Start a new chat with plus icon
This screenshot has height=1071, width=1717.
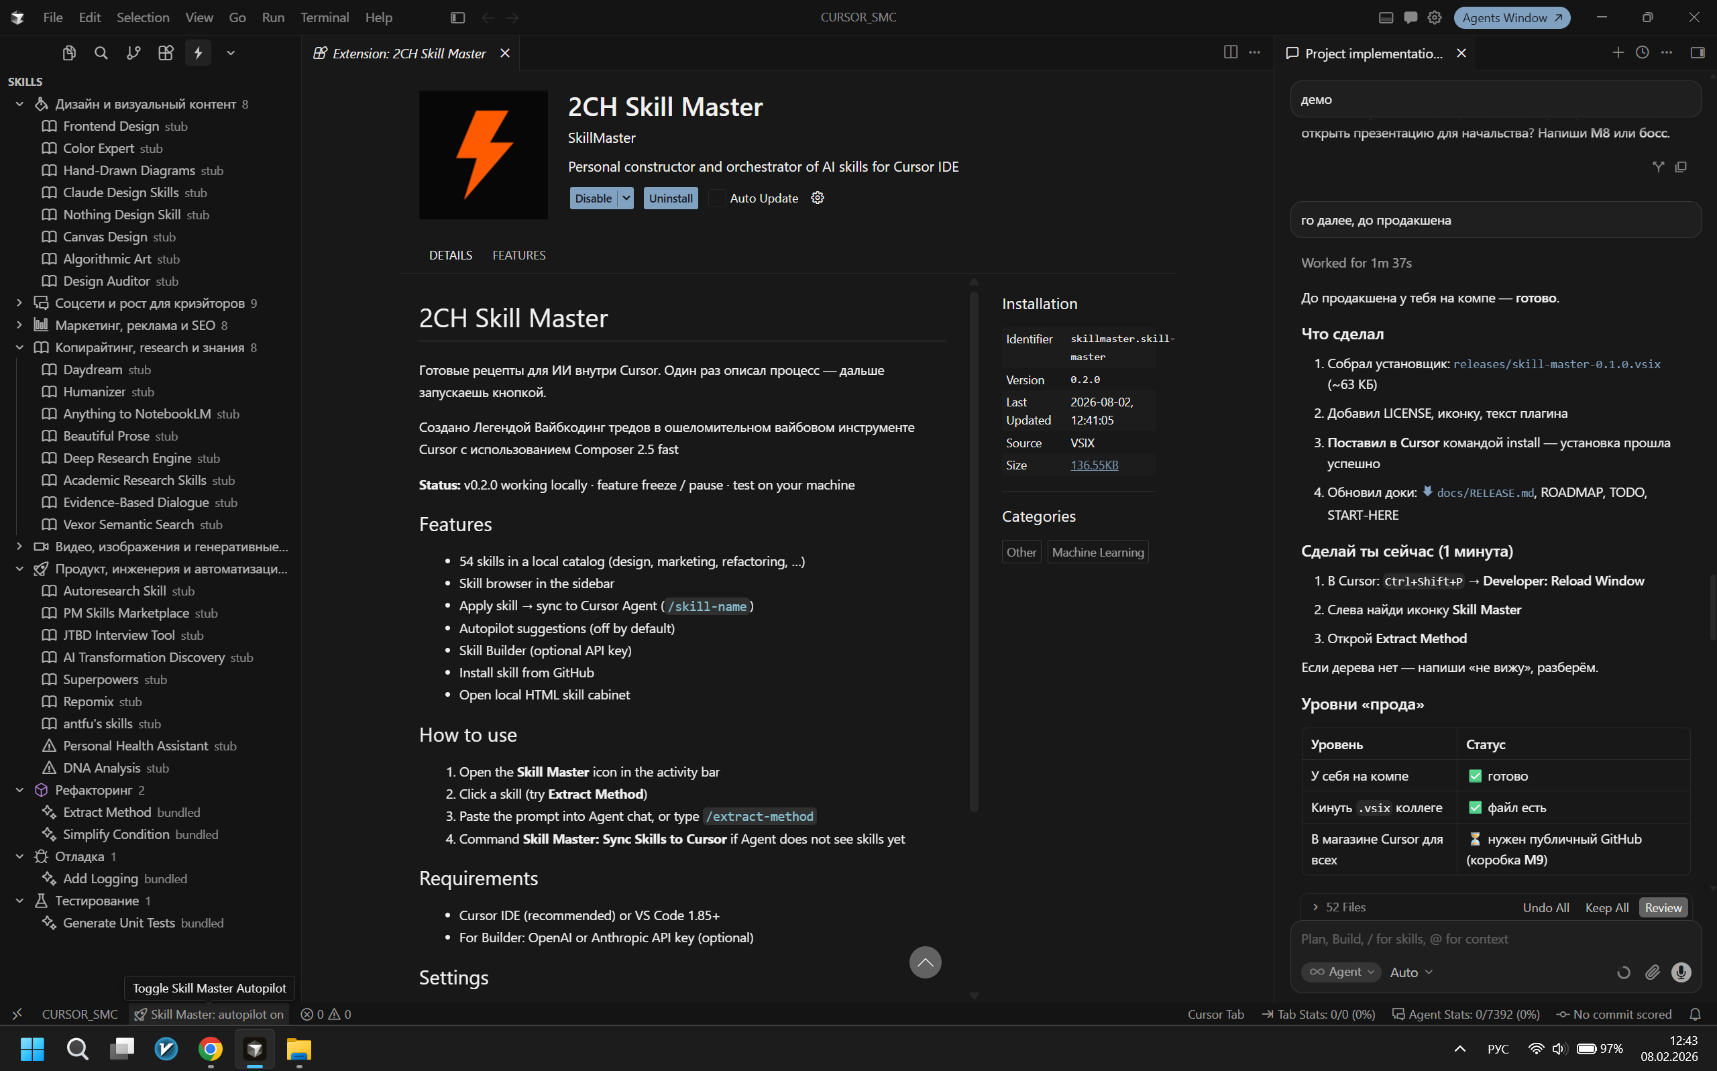(1618, 52)
